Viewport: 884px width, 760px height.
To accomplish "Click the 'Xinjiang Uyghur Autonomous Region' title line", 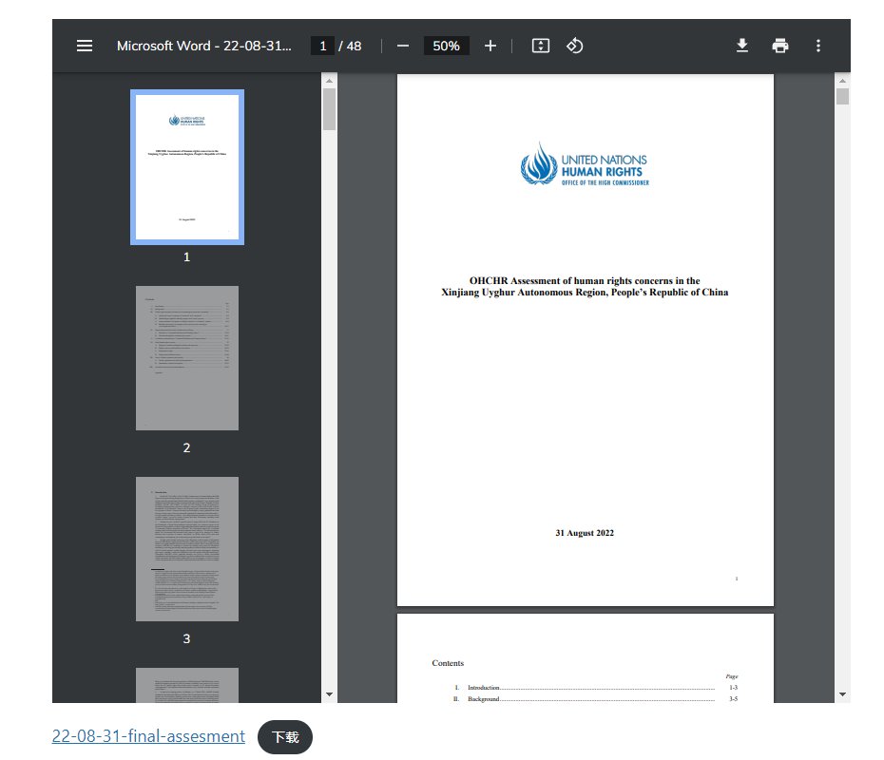I will click(585, 292).
